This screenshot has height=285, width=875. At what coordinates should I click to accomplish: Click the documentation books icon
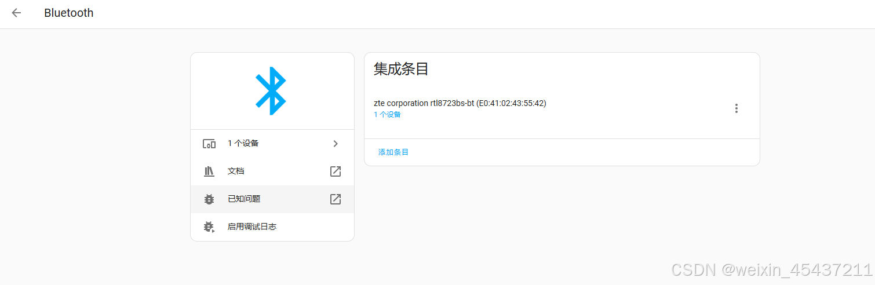point(209,171)
